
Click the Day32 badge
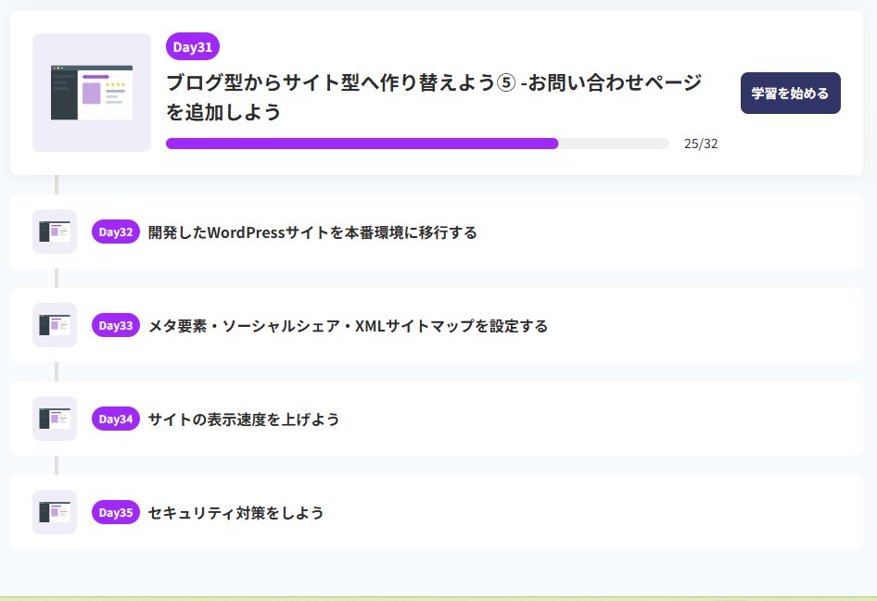[x=116, y=232]
